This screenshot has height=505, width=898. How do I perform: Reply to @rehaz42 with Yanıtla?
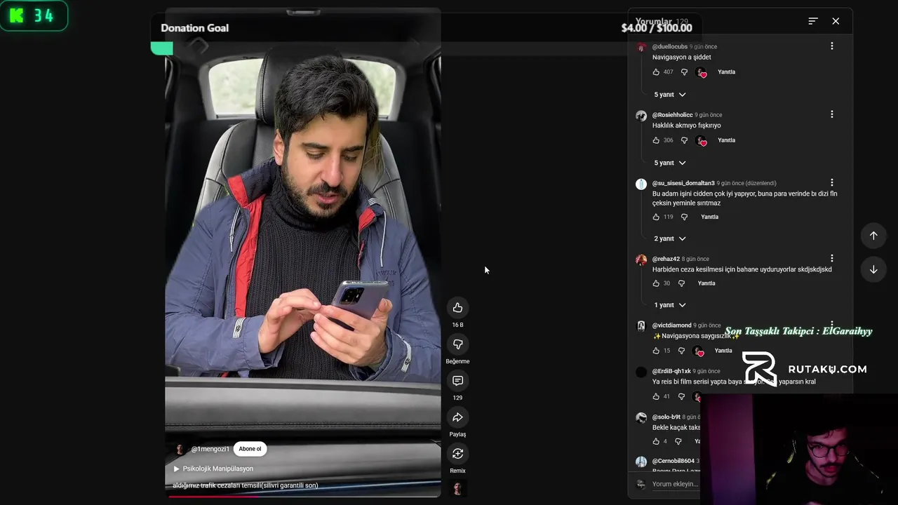pos(706,283)
